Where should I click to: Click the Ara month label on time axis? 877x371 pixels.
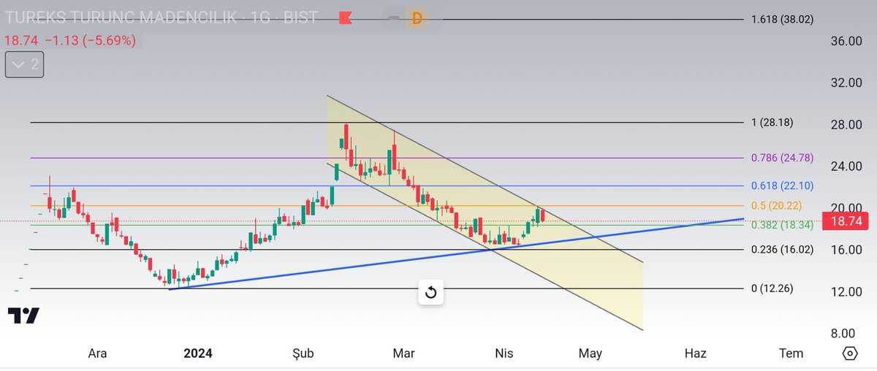(97, 353)
